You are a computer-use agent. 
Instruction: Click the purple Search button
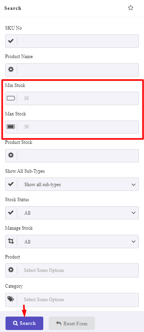[x=24, y=323]
